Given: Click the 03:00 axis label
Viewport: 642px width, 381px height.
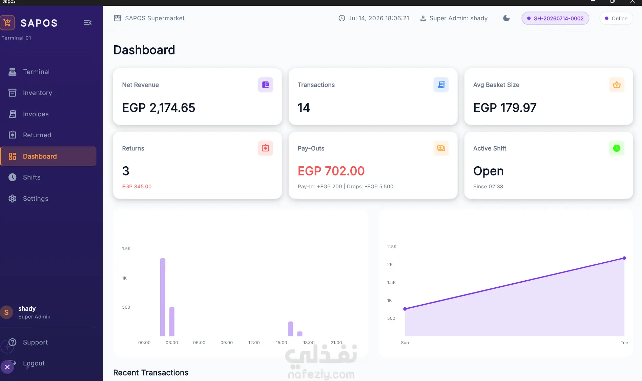Looking at the screenshot, I should [172, 343].
